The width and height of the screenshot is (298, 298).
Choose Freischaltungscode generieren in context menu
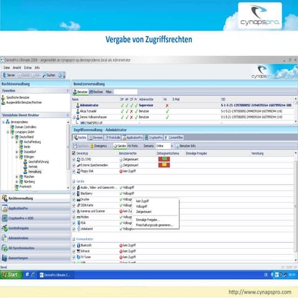(155, 225)
